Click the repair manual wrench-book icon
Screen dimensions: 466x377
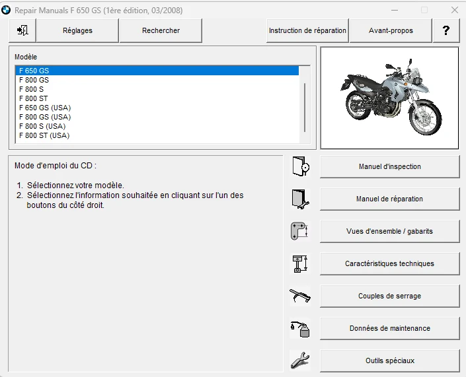[x=301, y=199]
